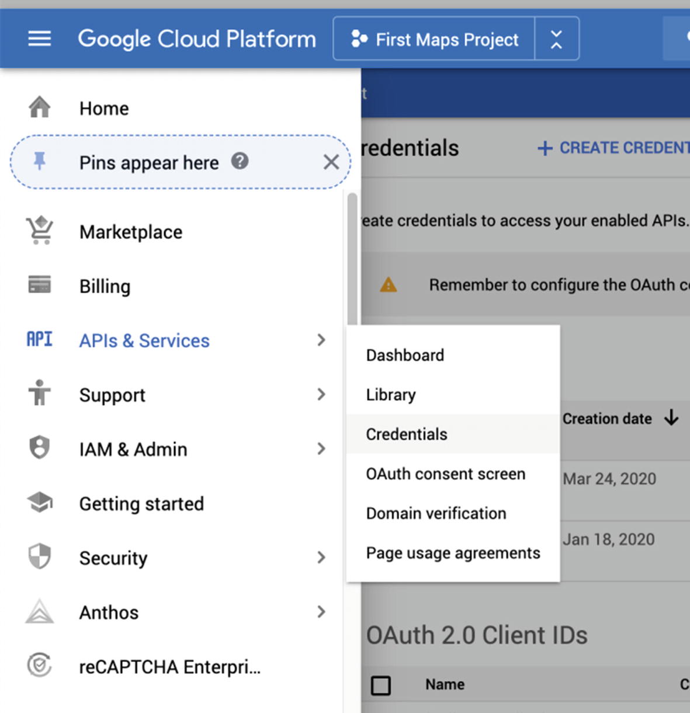Image resolution: width=690 pixels, height=713 pixels.
Task: Select APIs & Services in the navigation menu
Action: (144, 340)
